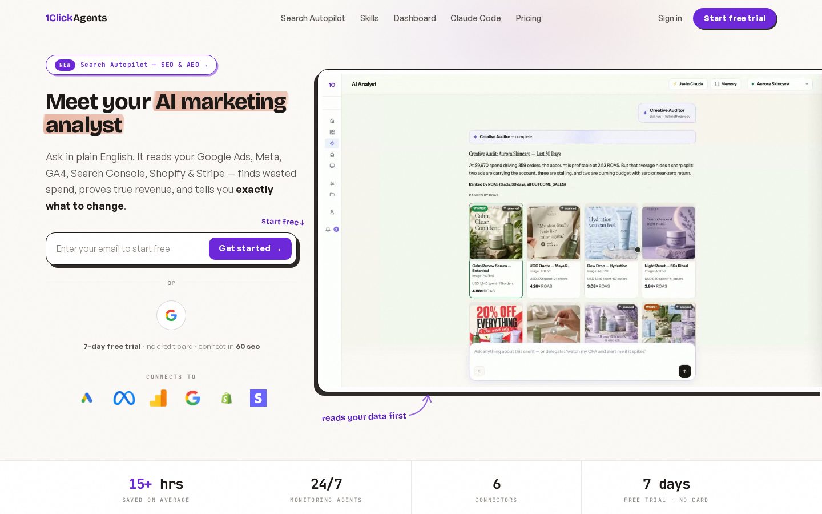Open the Calm Renew Serum Botanical ad card
822x514 pixels.
[496, 251]
